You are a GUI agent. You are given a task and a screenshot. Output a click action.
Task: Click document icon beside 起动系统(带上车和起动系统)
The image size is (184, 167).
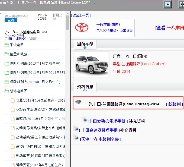click(x=13, y=137)
